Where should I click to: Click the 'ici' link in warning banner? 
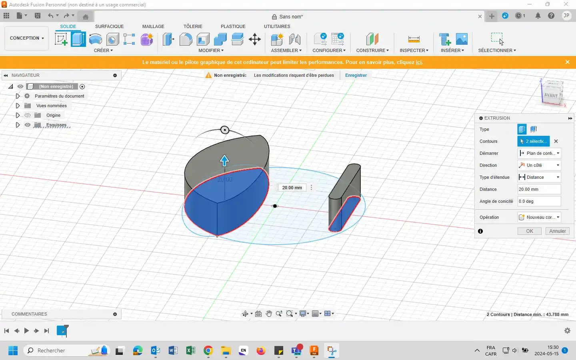click(x=419, y=62)
